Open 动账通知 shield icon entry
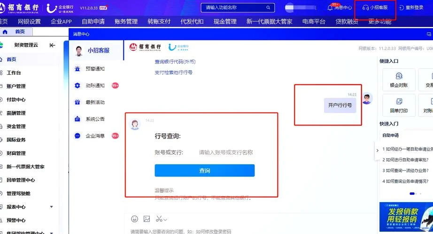This screenshot has width=433, height=234. [77, 86]
